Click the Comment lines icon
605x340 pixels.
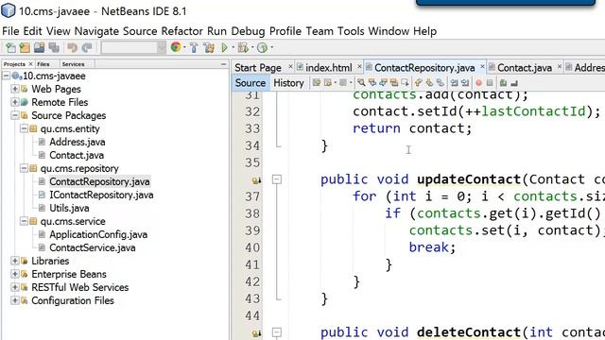(503, 82)
